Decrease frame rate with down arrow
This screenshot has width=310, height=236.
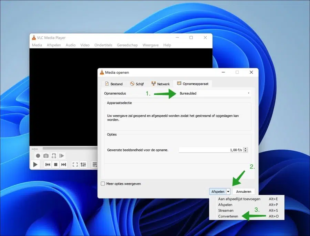pyautogui.click(x=245, y=151)
